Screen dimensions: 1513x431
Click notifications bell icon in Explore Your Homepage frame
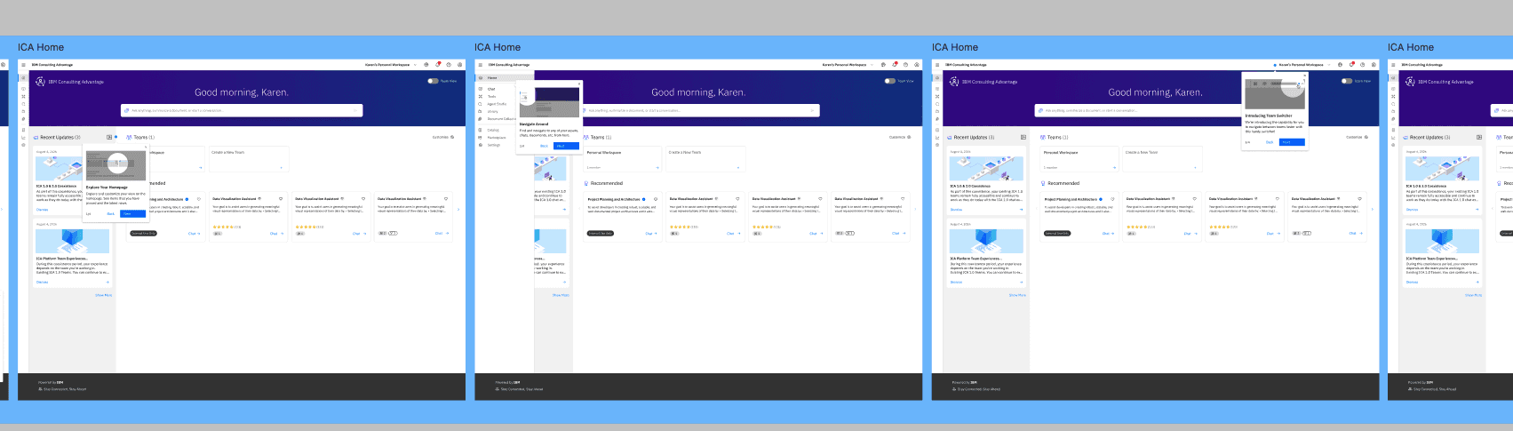(437, 65)
